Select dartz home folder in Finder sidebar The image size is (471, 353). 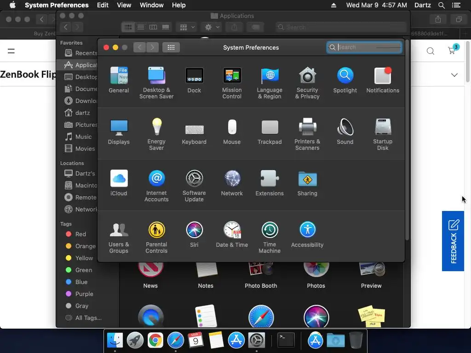pos(78,113)
